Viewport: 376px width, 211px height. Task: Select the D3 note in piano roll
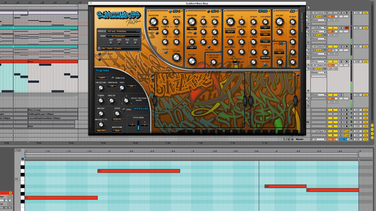(138, 171)
